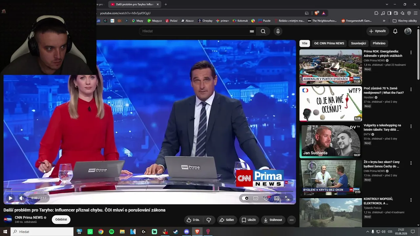Screen dimensions: 420x236
Task: Select the Přehráno filter chip
Action: pyautogui.click(x=379, y=43)
